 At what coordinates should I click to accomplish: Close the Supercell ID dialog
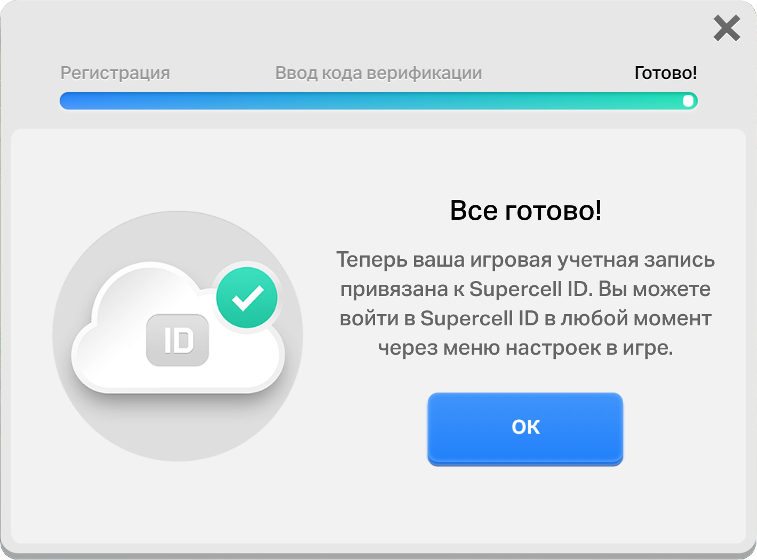pos(727,28)
